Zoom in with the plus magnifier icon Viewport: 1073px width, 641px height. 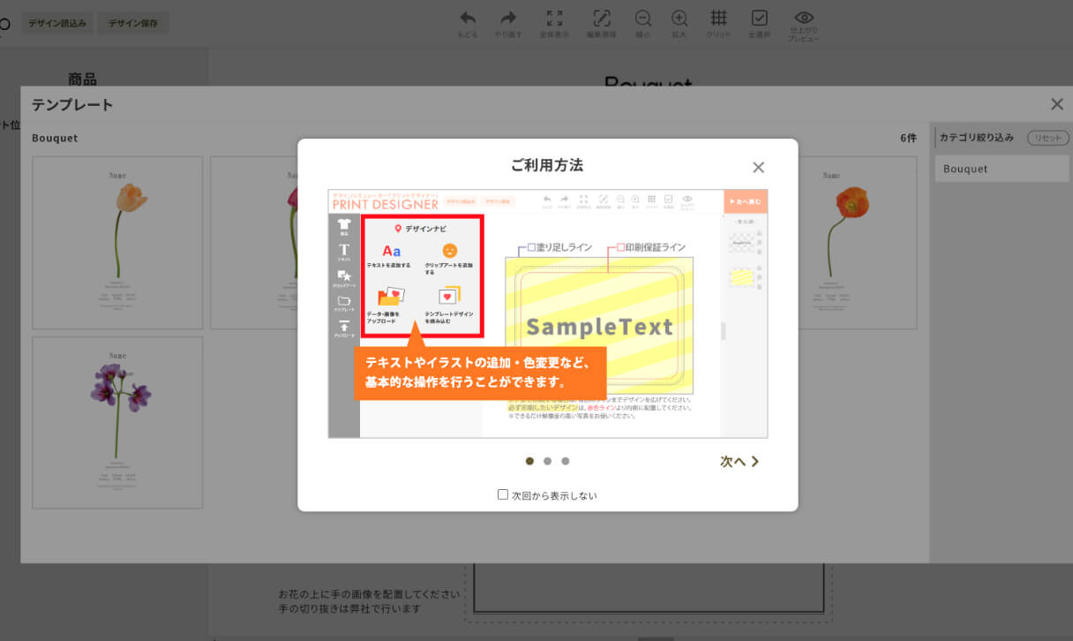[679, 19]
